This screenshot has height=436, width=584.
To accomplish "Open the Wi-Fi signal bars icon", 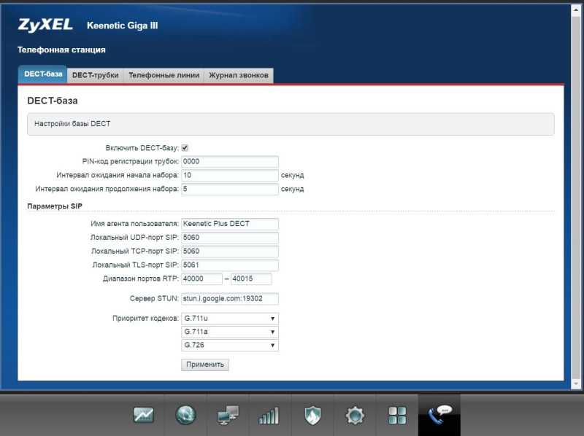I will (269, 416).
